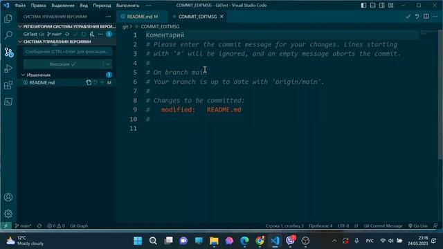Click sync changes icon in GitTest row
The height and width of the screenshot is (249, 443).
(67, 34)
